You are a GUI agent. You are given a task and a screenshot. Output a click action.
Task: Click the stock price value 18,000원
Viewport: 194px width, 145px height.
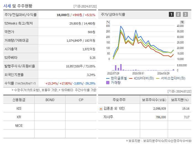(x=63, y=15)
